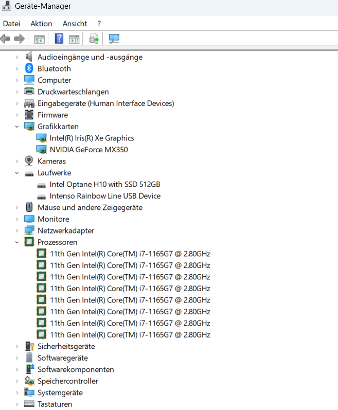Viewport: 338px width, 410px height.
Task: Click the Back arrow toolbar icon
Action: click(5, 39)
